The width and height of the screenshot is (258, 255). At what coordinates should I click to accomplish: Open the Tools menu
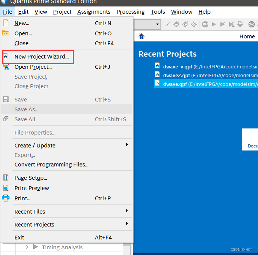[157, 12]
